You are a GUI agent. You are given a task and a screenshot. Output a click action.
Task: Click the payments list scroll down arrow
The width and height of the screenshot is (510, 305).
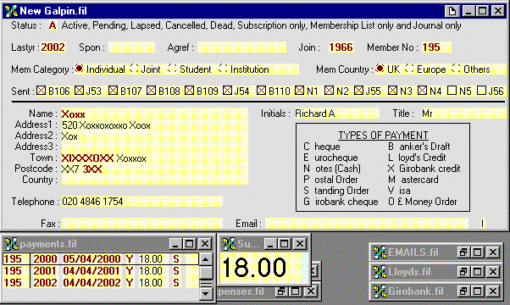pos(206,294)
